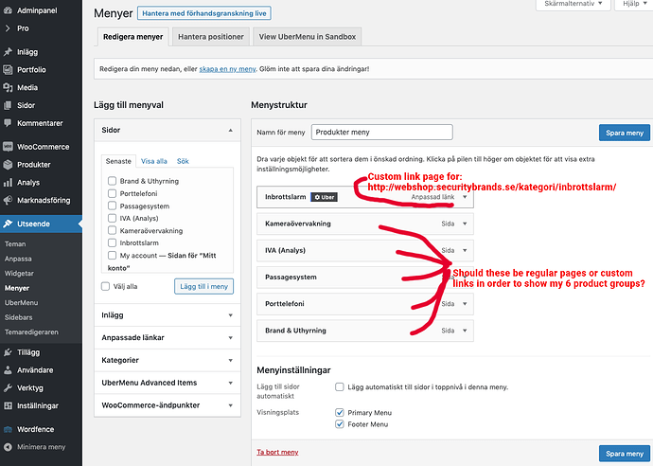Select the Visa alla tab
Screen dimensions: 653x466
[x=154, y=161]
